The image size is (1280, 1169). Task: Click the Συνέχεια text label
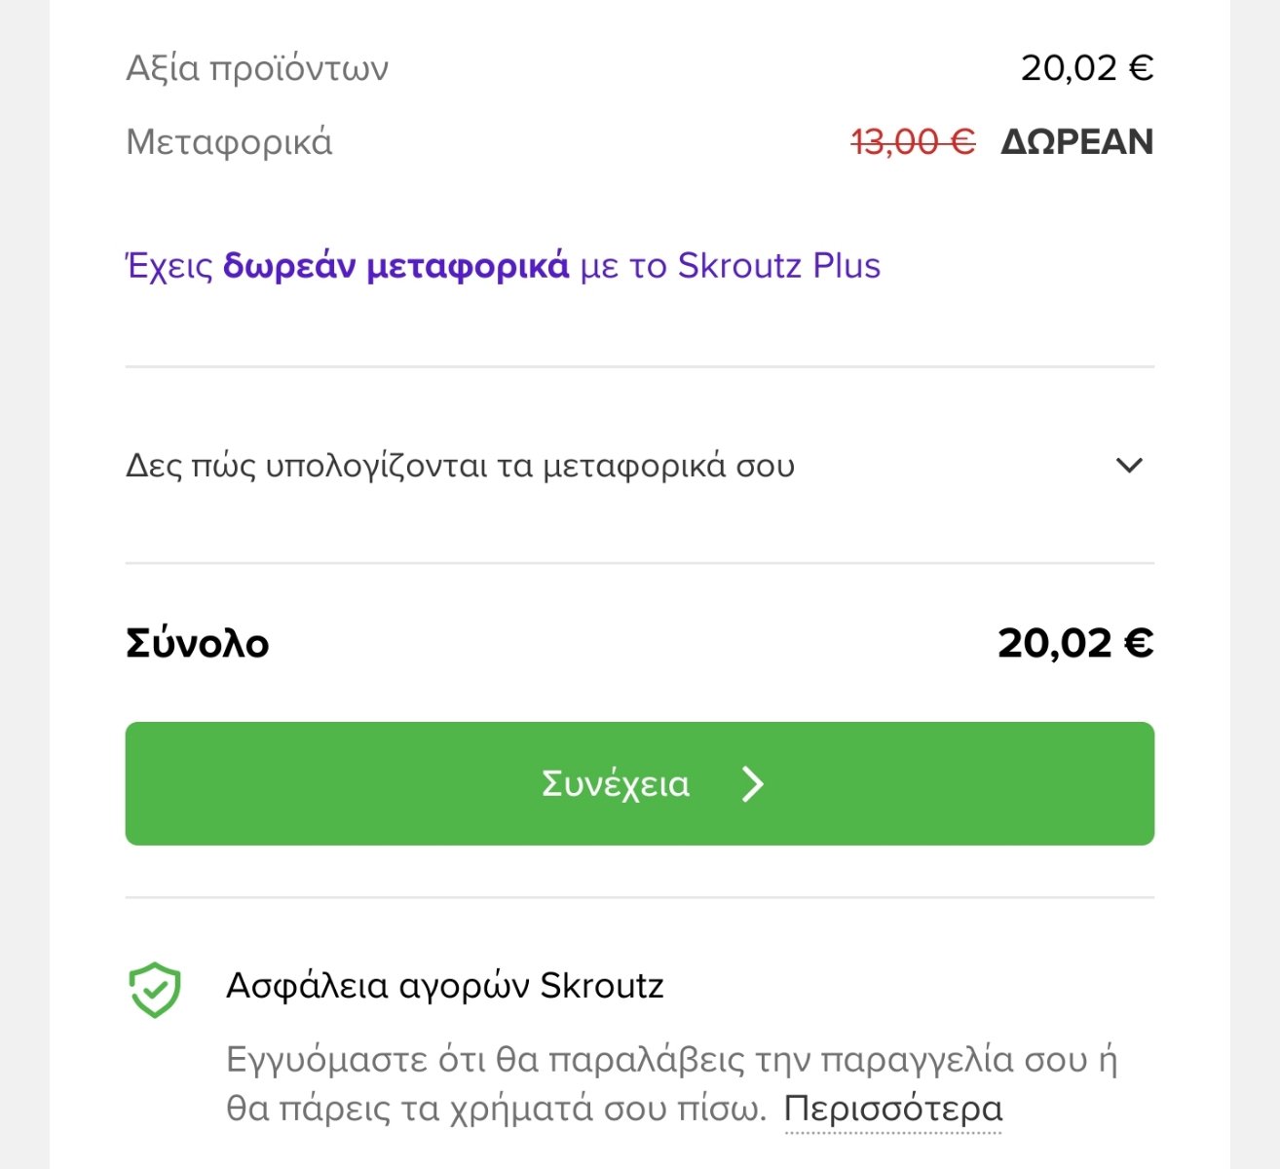pyautogui.click(x=616, y=784)
